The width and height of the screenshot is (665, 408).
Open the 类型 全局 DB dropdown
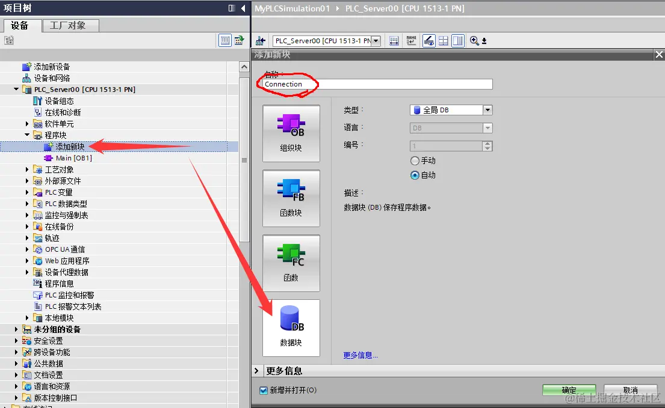point(487,110)
